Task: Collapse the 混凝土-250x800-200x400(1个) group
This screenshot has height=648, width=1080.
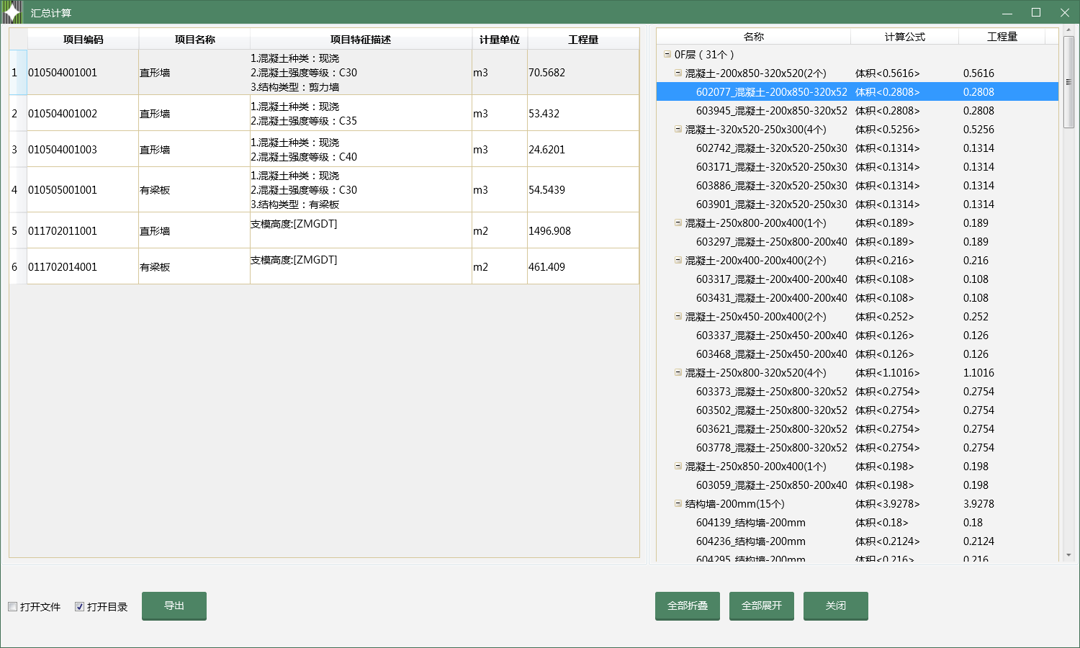Action: tap(678, 222)
